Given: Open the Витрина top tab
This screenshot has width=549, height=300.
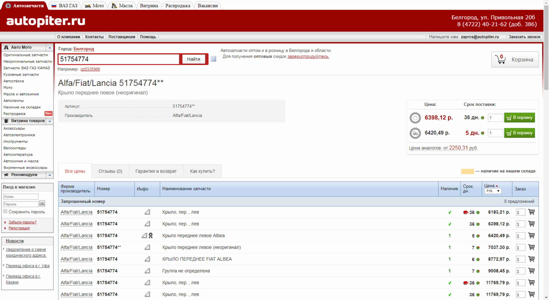Looking at the screenshot, I should (149, 5).
